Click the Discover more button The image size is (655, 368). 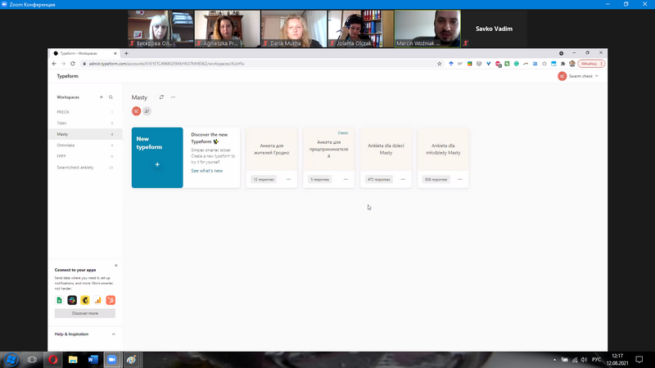click(x=85, y=313)
